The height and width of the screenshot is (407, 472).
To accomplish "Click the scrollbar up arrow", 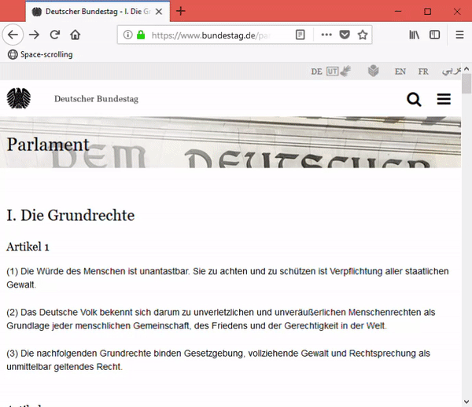I will point(466,69).
